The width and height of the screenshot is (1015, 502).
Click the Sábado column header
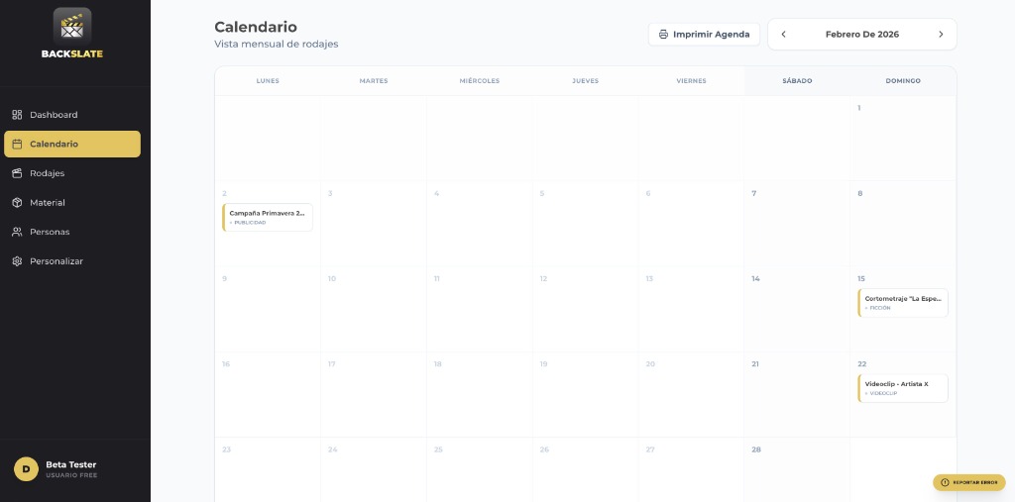tap(797, 81)
